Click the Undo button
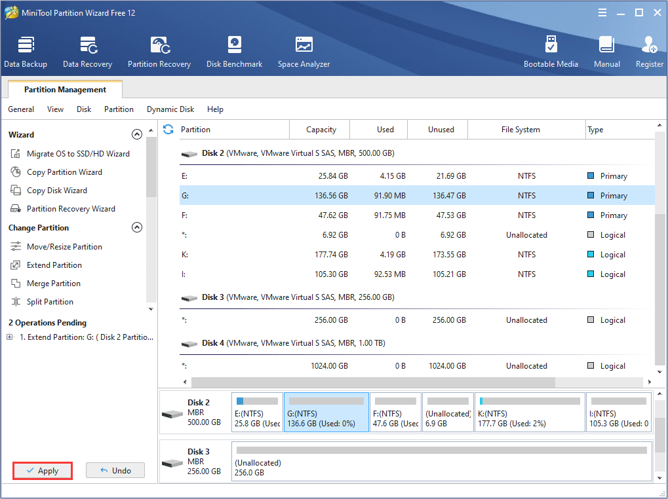 coord(115,470)
